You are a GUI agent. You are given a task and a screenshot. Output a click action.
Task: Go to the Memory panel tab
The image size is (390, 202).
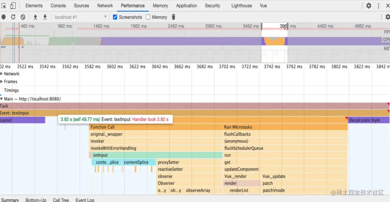[x=160, y=6]
